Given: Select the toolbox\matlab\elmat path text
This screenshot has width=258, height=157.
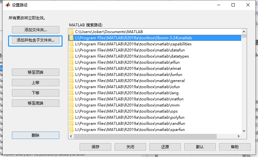Looking at the screenshot, I should pos(128,69).
